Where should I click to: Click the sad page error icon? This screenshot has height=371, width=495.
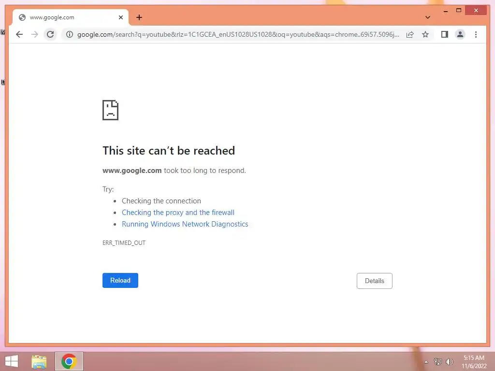[111, 110]
